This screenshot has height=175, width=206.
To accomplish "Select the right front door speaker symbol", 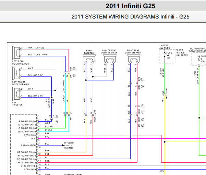I will [x=109, y=60].
